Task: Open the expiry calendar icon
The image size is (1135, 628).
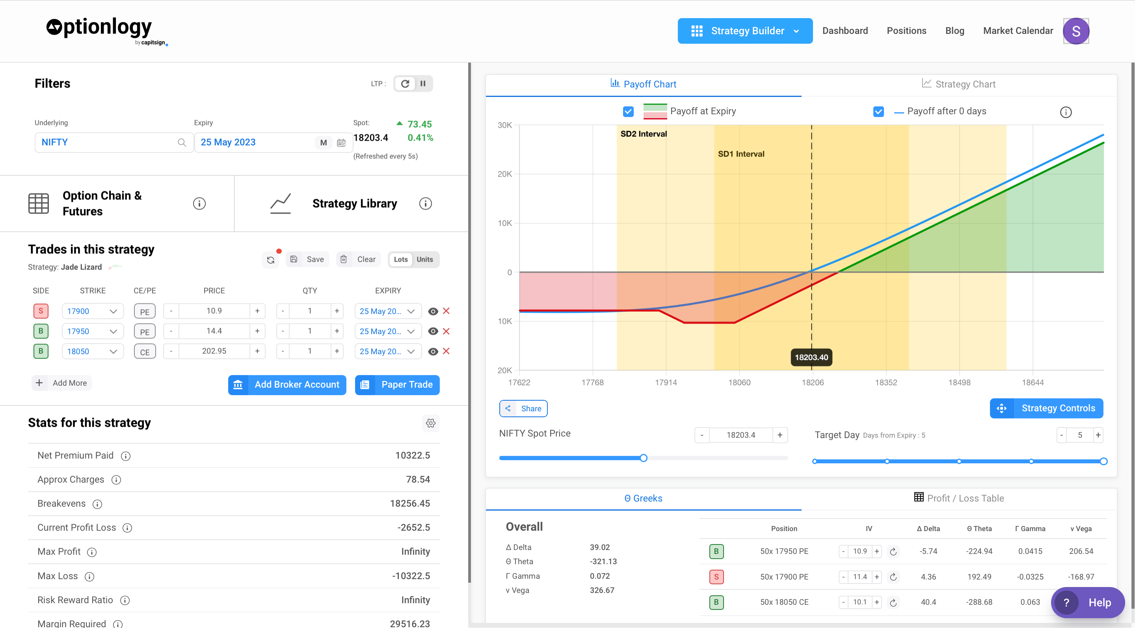Action: click(x=341, y=142)
